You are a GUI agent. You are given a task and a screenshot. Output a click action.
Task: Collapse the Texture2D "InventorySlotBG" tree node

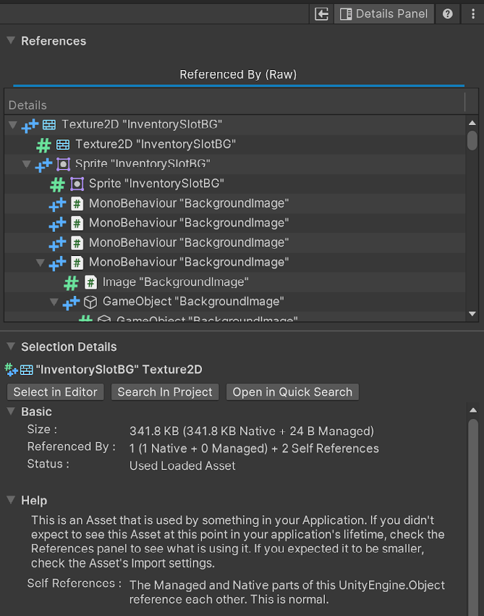pos(11,124)
